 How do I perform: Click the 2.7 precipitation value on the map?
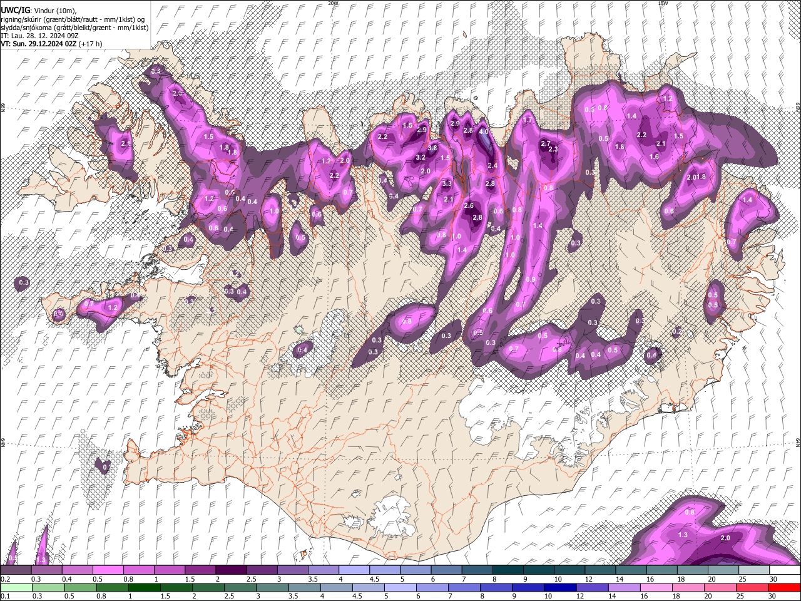(545, 143)
